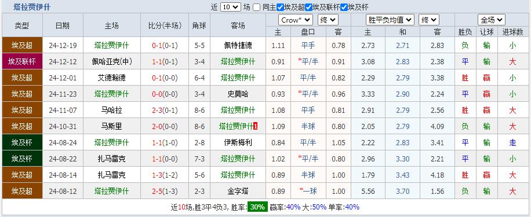Click handicap 半球 in 马斯里 row

point(308,126)
